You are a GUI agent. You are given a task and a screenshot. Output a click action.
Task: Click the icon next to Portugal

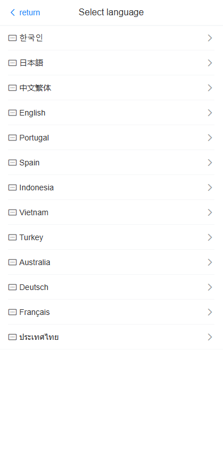pyautogui.click(x=12, y=138)
